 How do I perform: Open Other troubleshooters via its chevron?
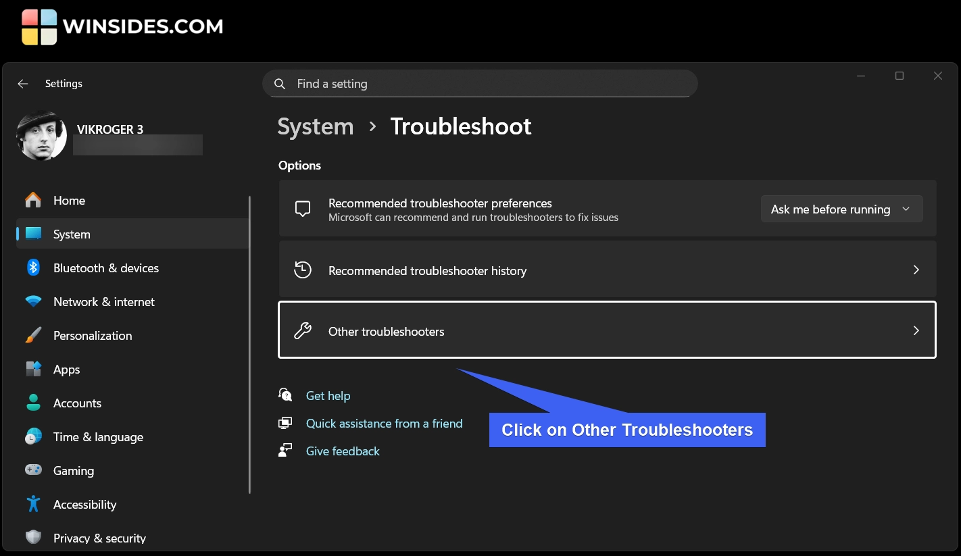[x=916, y=331]
